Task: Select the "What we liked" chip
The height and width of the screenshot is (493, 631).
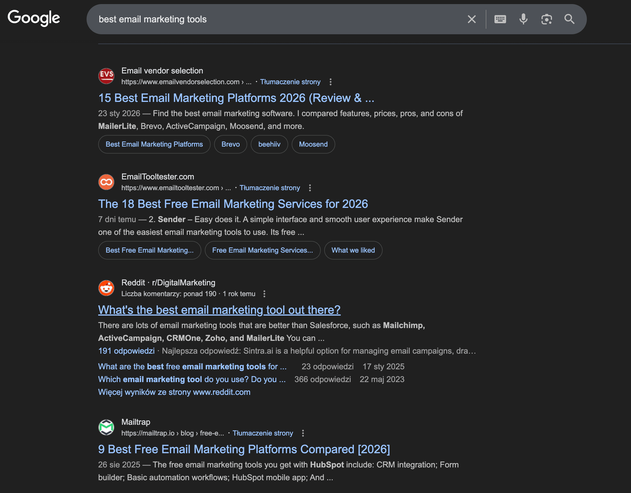Action: (x=353, y=250)
